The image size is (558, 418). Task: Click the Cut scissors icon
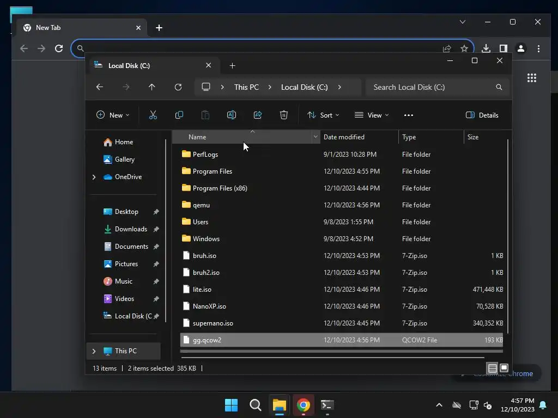[x=153, y=115]
